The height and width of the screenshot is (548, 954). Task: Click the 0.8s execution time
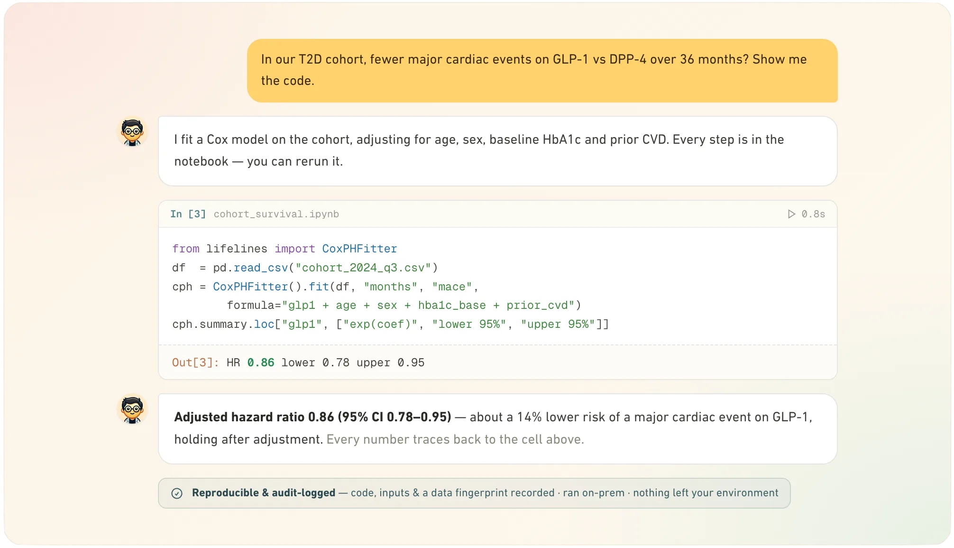(x=813, y=214)
